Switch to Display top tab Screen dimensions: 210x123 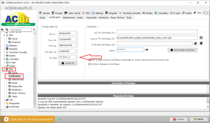[57, 13]
